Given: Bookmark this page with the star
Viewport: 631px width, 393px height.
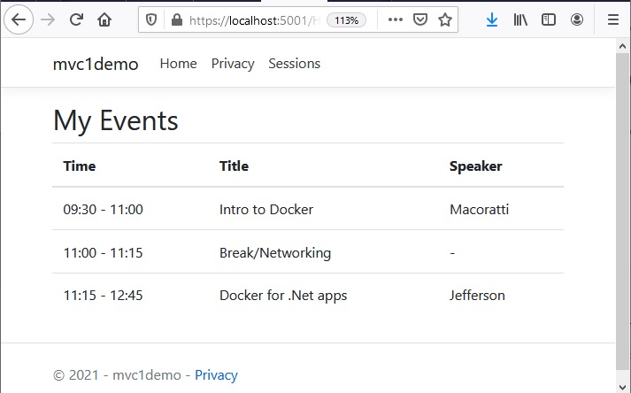Looking at the screenshot, I should (445, 19).
